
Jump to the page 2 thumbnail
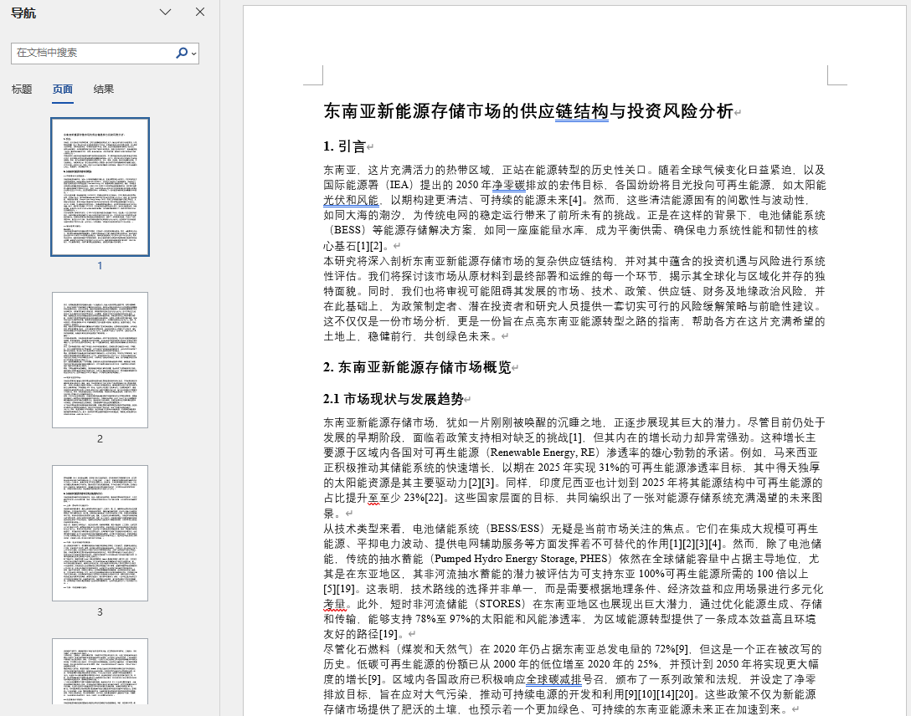tap(100, 360)
